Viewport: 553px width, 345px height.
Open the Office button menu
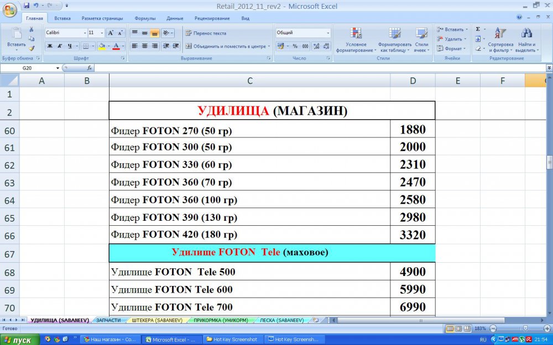[x=9, y=10]
